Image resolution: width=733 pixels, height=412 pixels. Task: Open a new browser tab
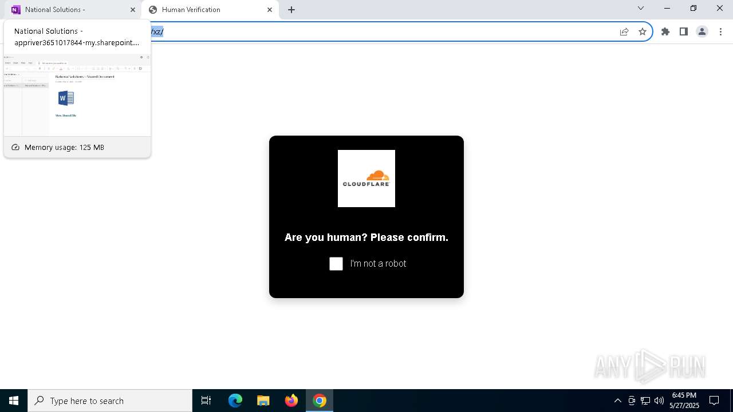(291, 10)
